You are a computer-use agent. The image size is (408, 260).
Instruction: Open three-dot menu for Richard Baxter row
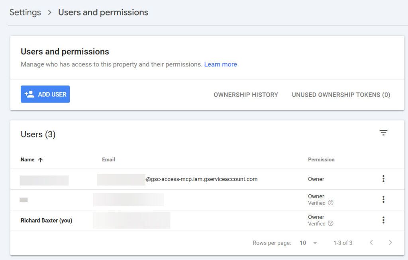point(383,220)
